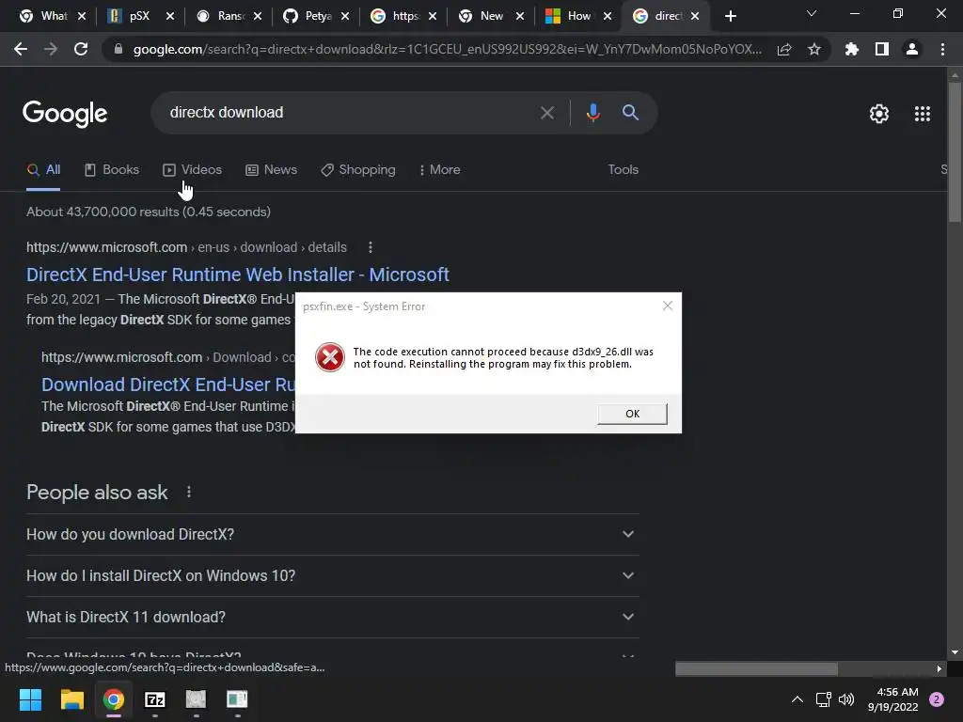The width and height of the screenshot is (963, 722).
Task: Open File Explorer from taskbar
Action: coord(71,699)
